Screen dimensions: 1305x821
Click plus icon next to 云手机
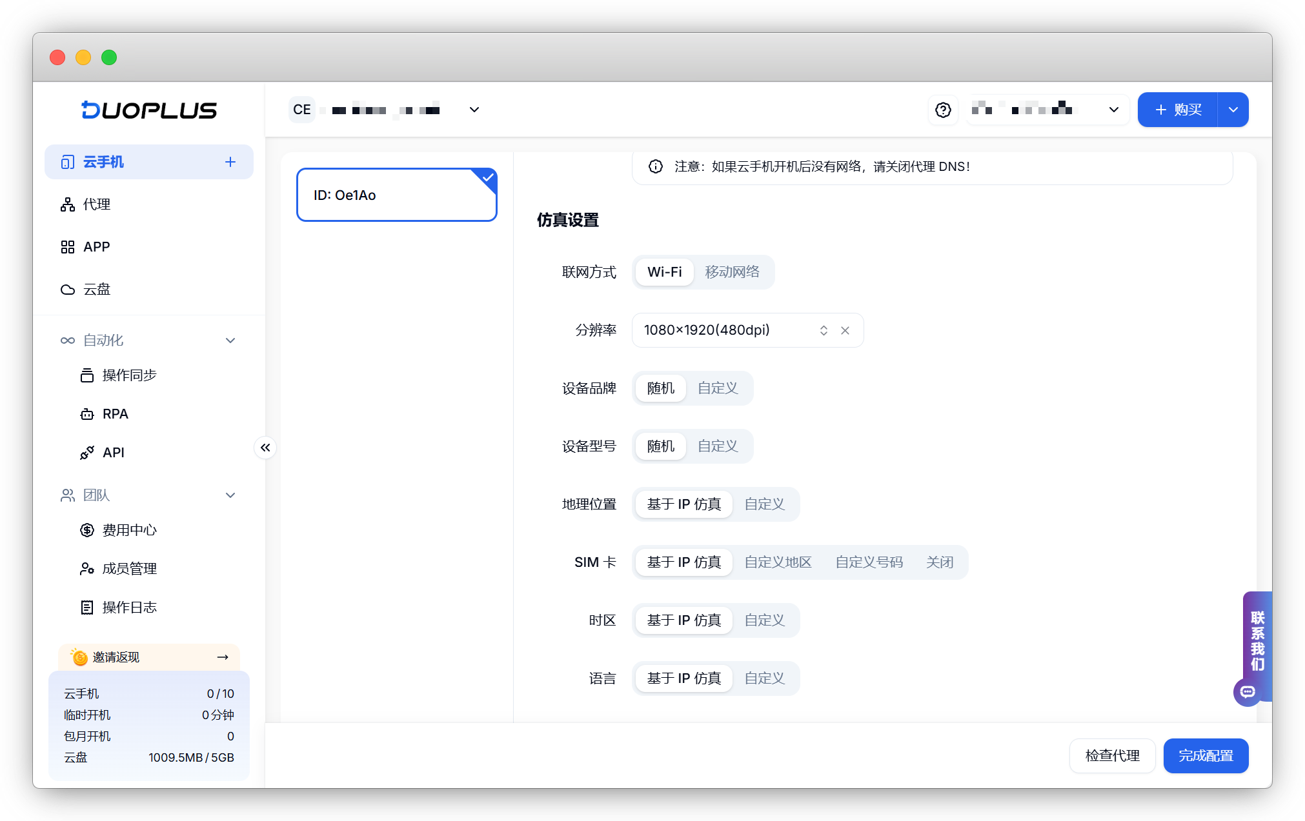tap(230, 162)
